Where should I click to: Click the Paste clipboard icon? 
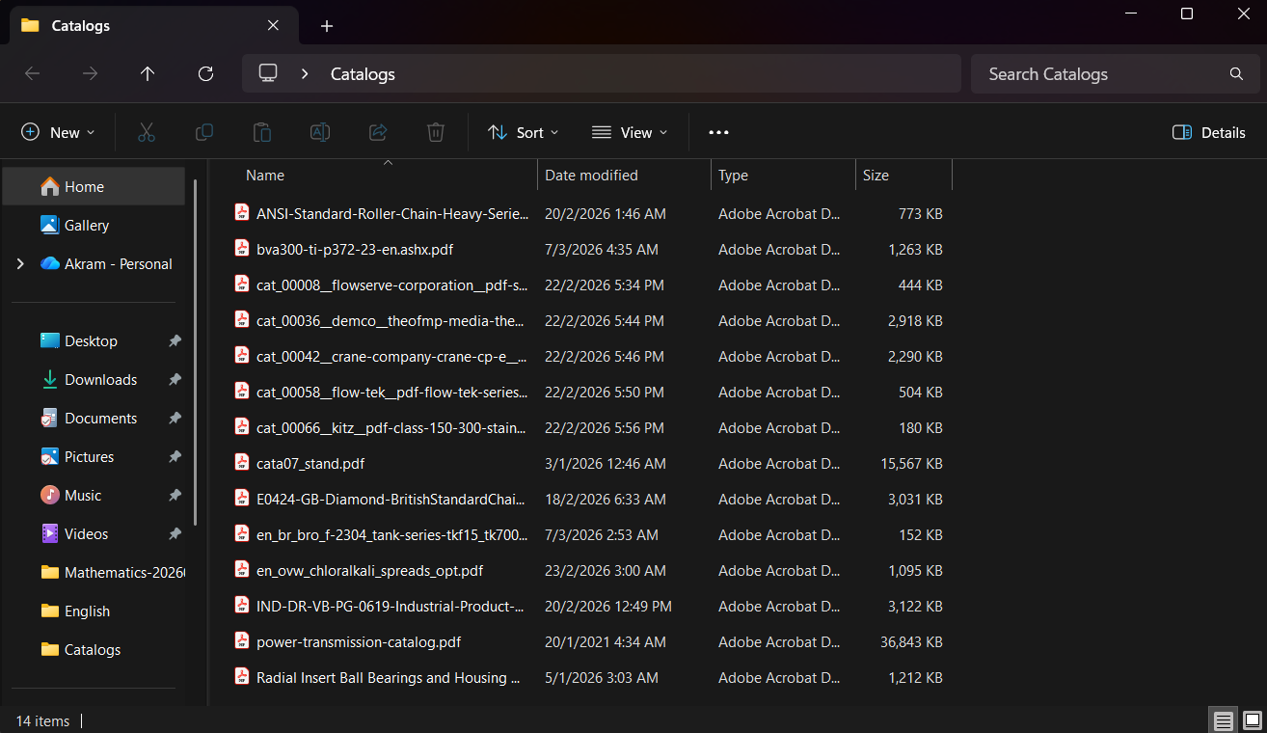pyautogui.click(x=262, y=132)
